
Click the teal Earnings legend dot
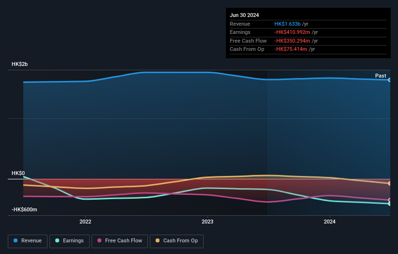point(57,240)
